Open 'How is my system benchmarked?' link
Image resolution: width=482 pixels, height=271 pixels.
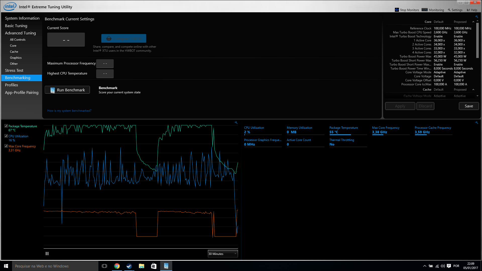click(69, 111)
